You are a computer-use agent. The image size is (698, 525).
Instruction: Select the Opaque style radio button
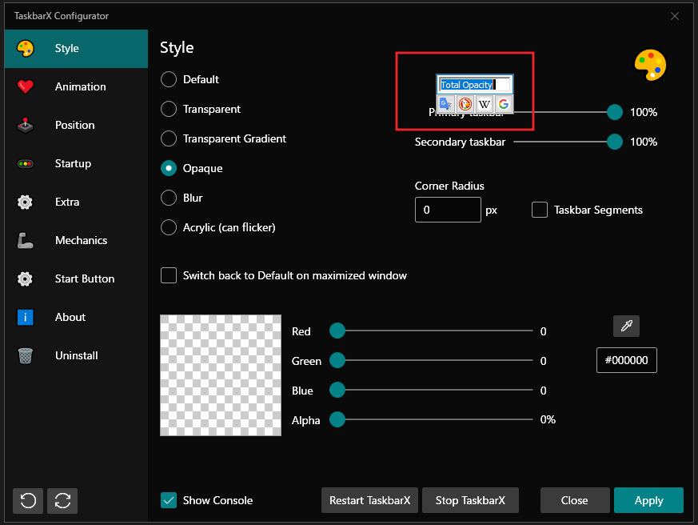pos(169,168)
